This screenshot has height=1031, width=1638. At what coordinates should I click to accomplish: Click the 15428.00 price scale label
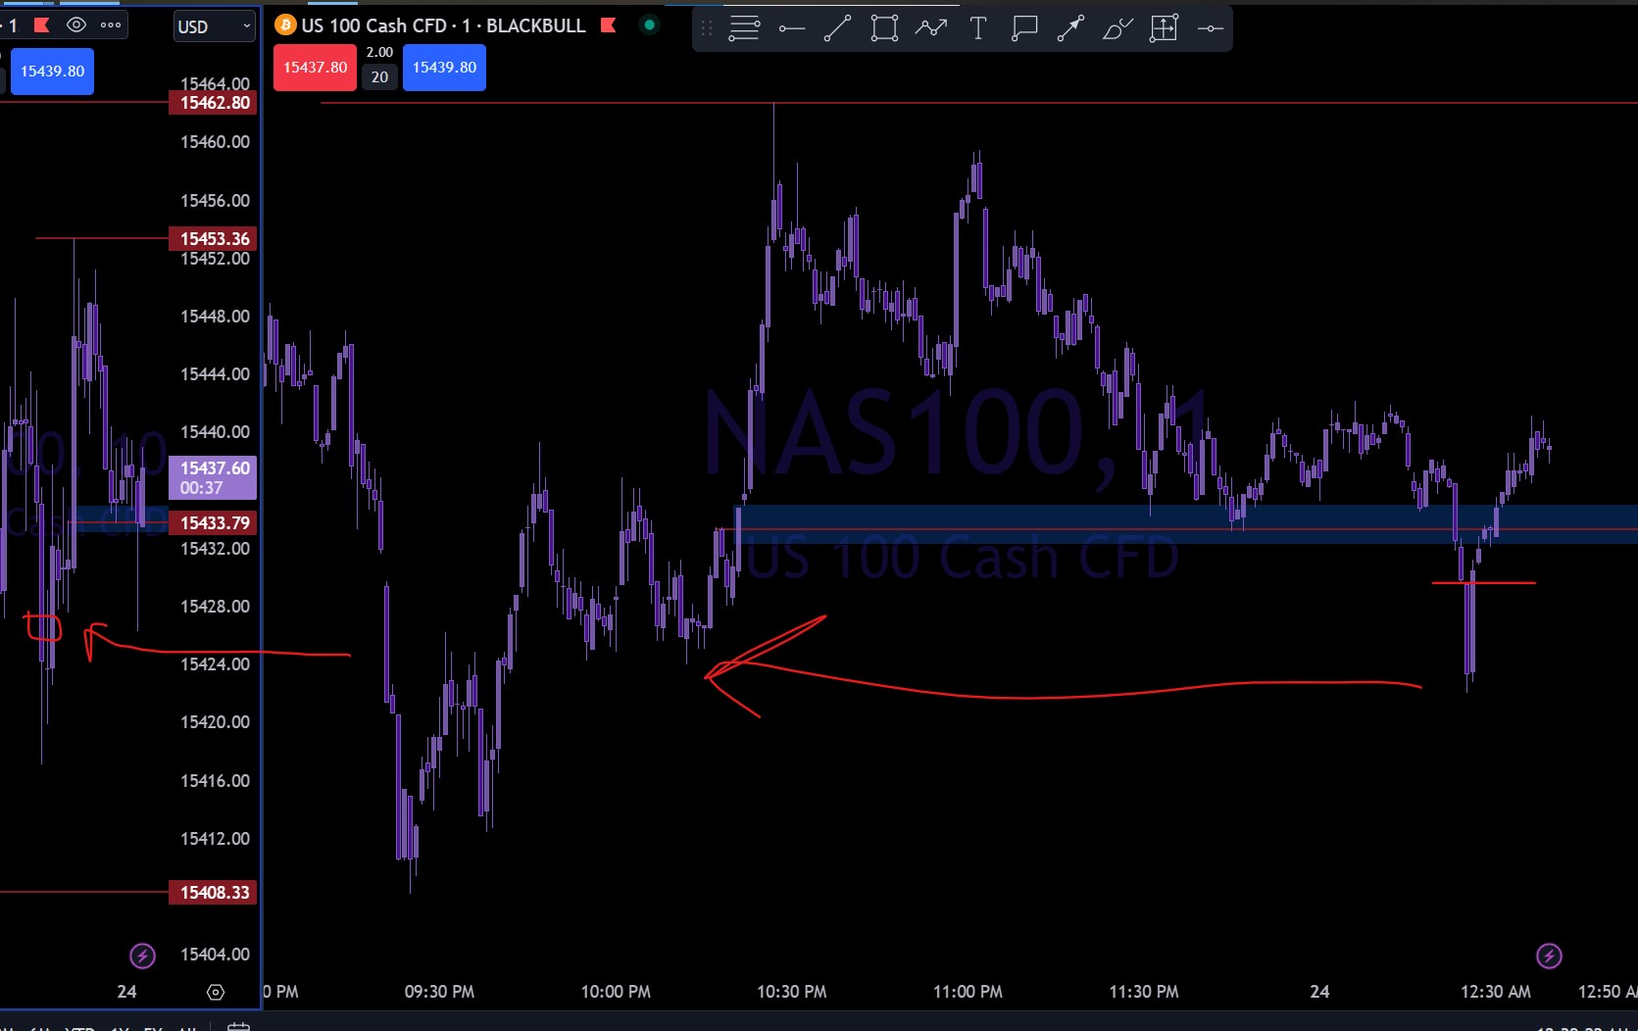(x=215, y=607)
